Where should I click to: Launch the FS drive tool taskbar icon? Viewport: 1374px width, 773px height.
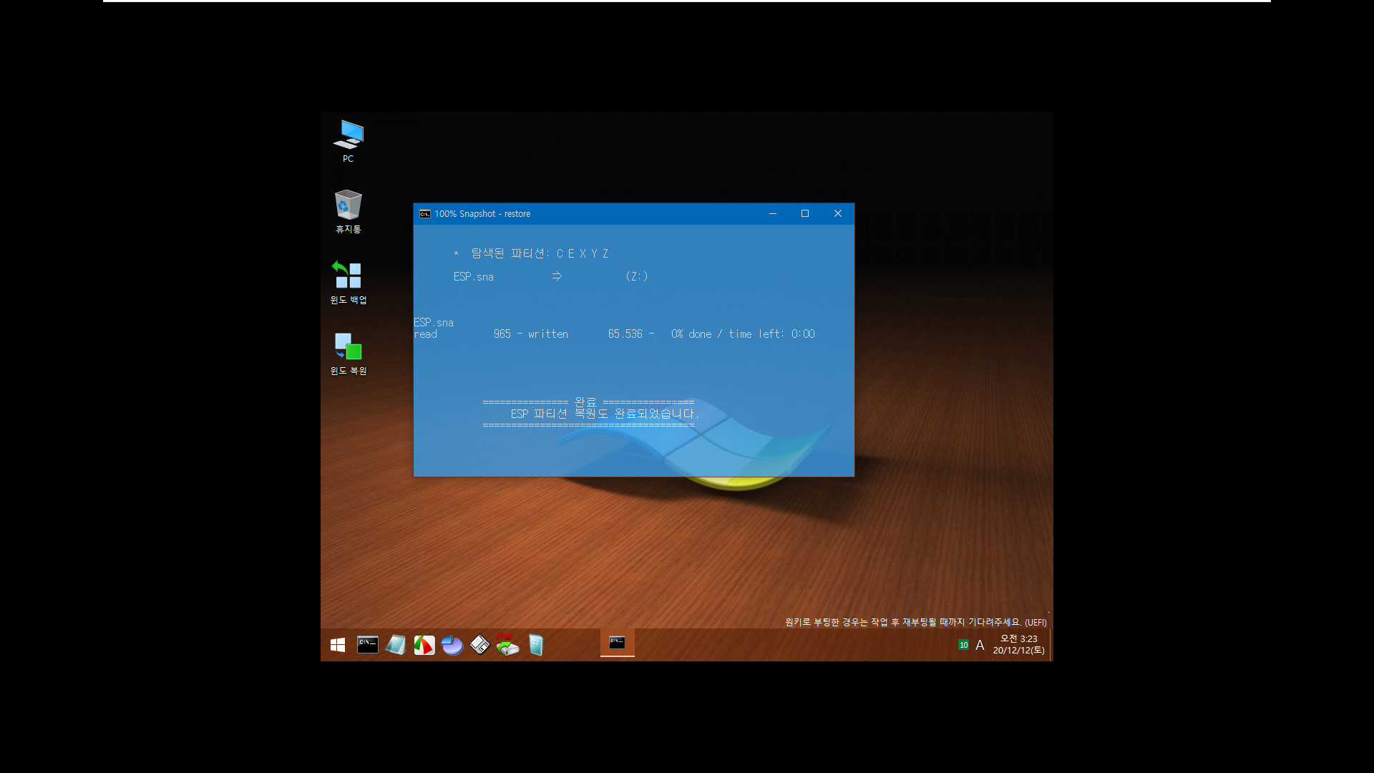tap(507, 644)
